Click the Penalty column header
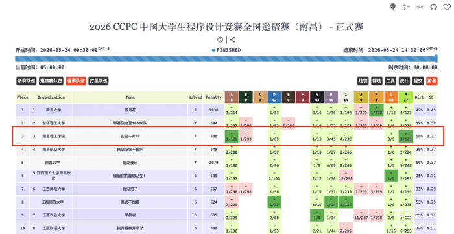454x234 pixels. [x=213, y=97]
